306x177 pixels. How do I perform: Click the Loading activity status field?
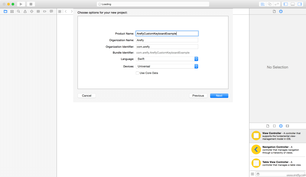click(153, 4)
